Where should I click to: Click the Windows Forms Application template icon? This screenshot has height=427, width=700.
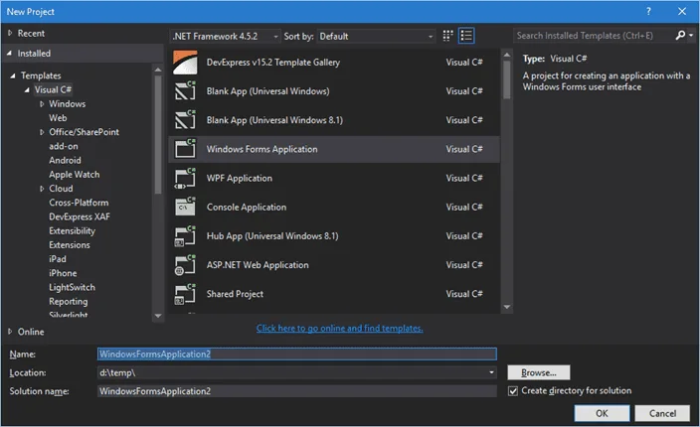point(185,149)
